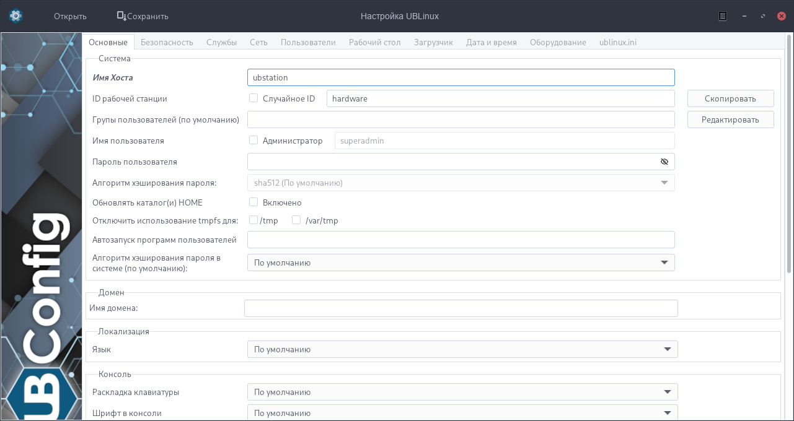
Task: Switch to the Дата и время tab
Action: (x=491, y=42)
